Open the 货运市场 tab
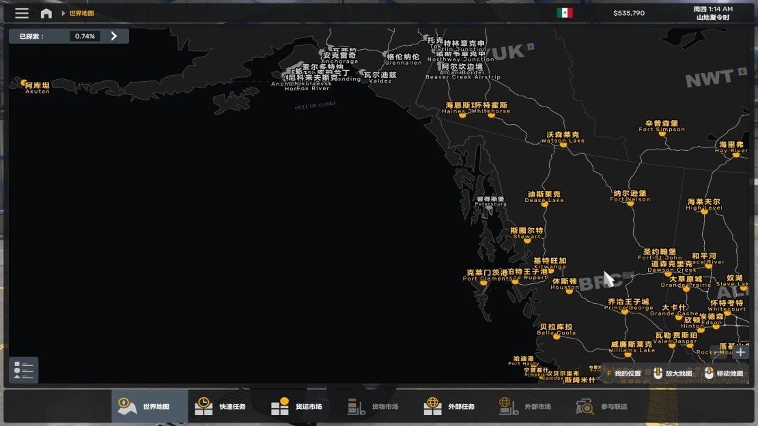Viewport: 758px width, 426px height. [x=301, y=406]
